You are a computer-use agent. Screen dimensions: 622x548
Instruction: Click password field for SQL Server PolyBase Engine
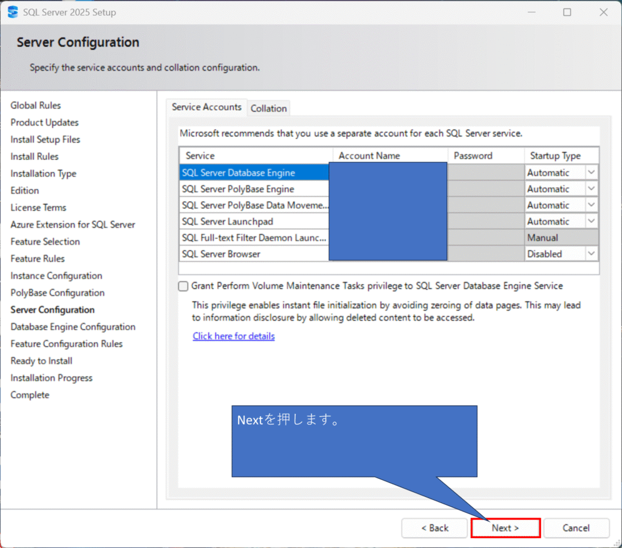[485, 189]
